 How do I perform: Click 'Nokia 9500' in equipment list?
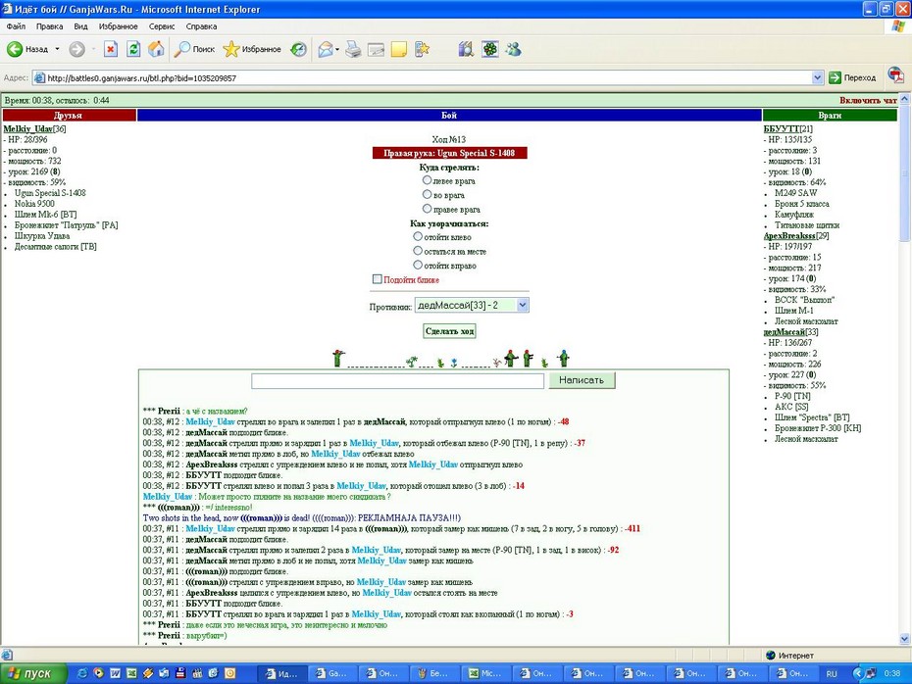pyautogui.click(x=34, y=204)
